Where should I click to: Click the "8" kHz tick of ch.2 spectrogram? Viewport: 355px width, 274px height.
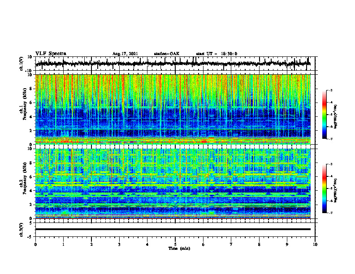[31, 163]
